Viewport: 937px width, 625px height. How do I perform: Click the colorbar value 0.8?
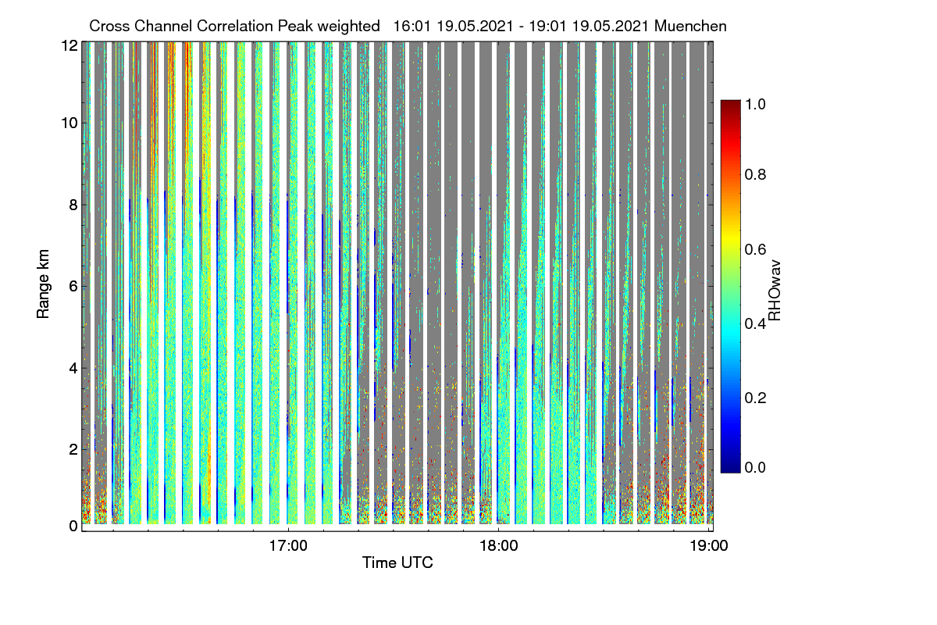pos(756,174)
